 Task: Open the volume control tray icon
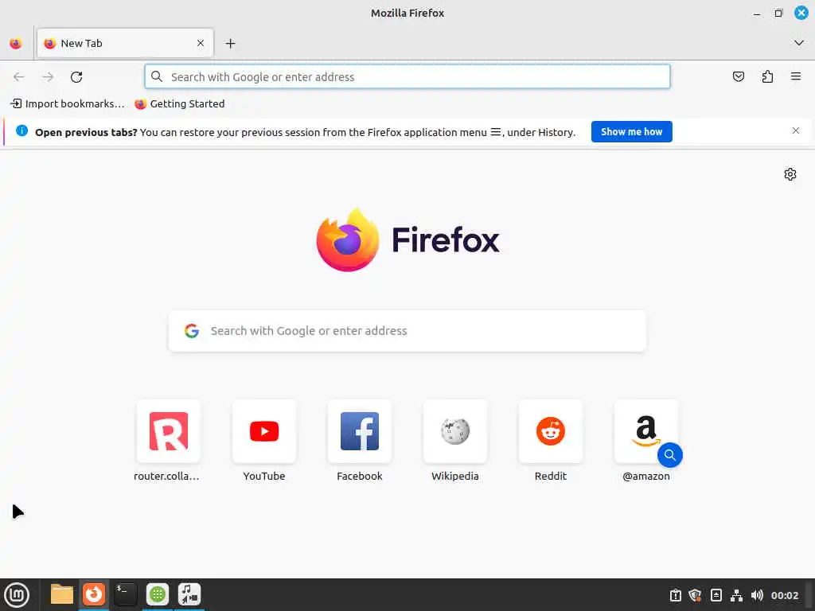757,595
